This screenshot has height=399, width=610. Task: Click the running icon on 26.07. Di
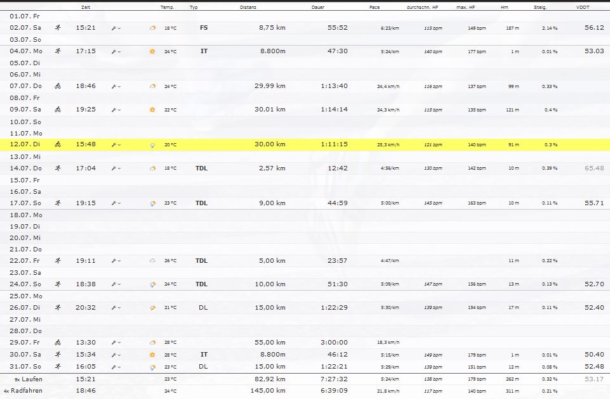(58, 307)
